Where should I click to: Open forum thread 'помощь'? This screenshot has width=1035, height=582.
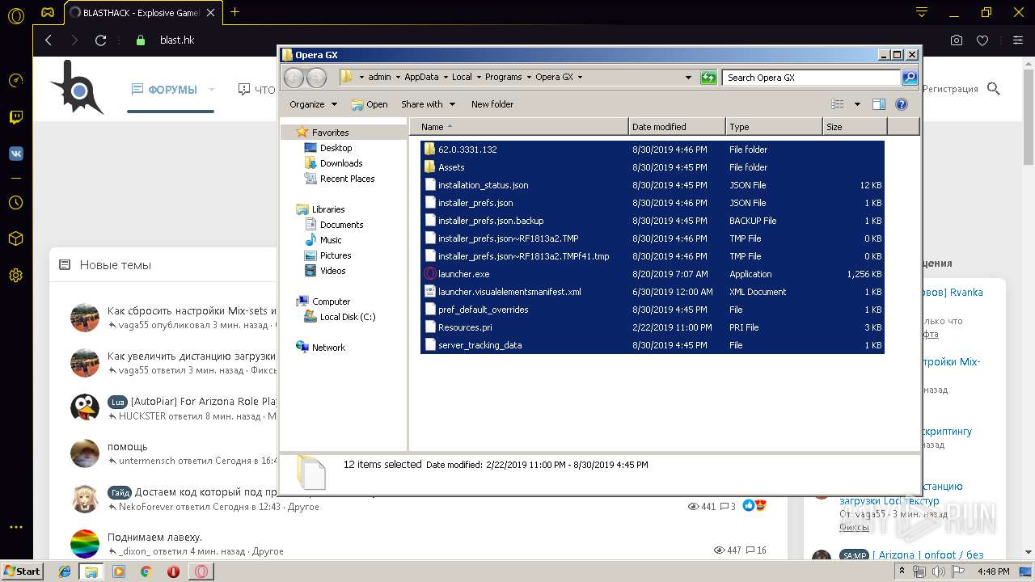pyautogui.click(x=128, y=446)
